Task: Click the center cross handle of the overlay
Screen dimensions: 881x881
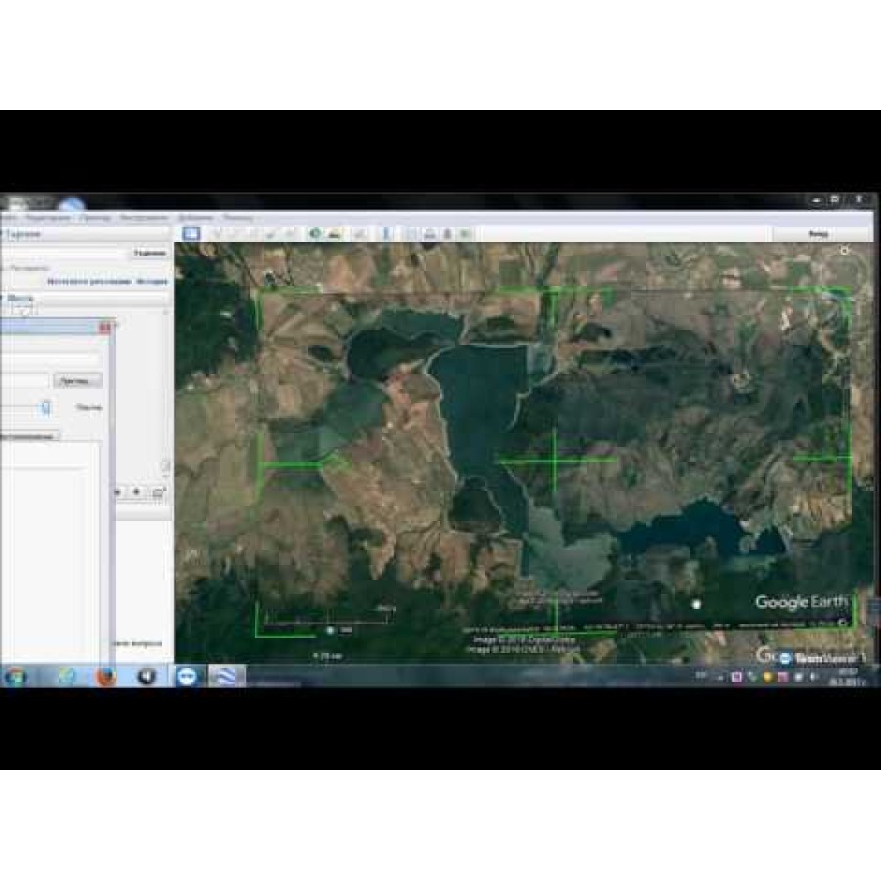Action: [x=555, y=460]
